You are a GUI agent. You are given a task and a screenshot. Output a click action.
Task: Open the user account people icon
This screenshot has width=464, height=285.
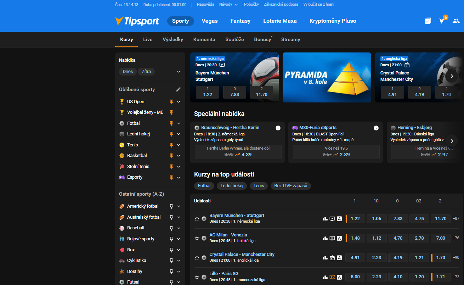456,21
